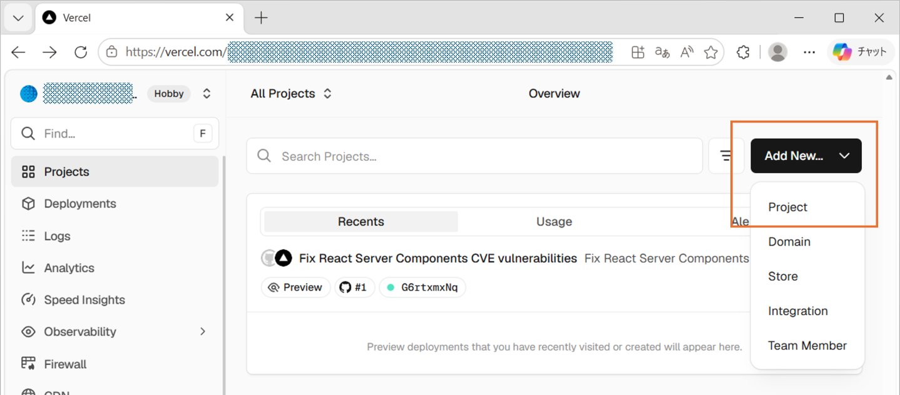The image size is (900, 395).
Task: Switch to the Recents tab
Action: point(361,222)
